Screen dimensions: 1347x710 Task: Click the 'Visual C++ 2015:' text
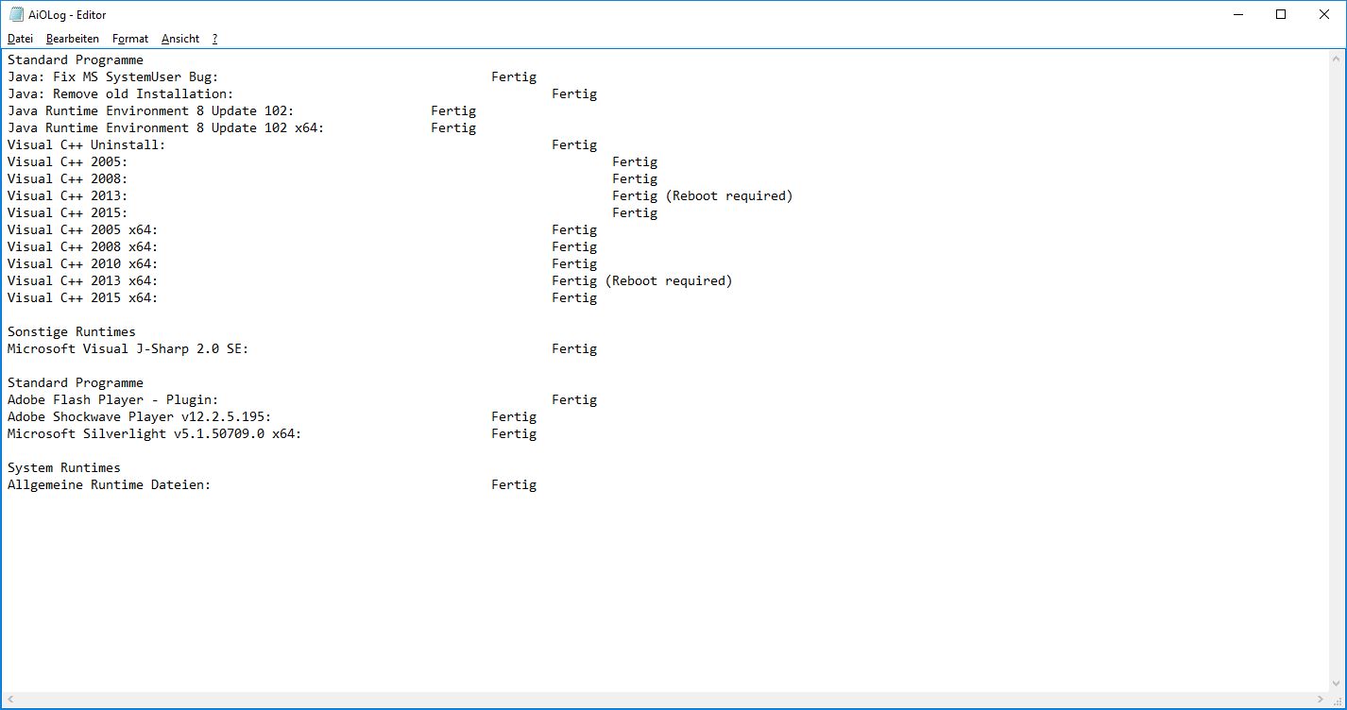coord(67,213)
